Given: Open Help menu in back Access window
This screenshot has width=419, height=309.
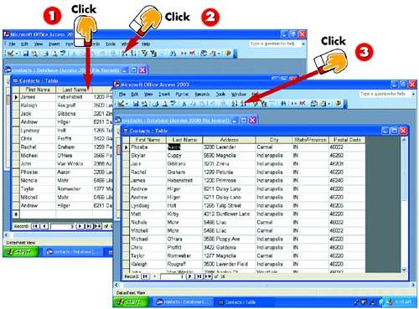Looking at the screenshot, I should [146, 44].
